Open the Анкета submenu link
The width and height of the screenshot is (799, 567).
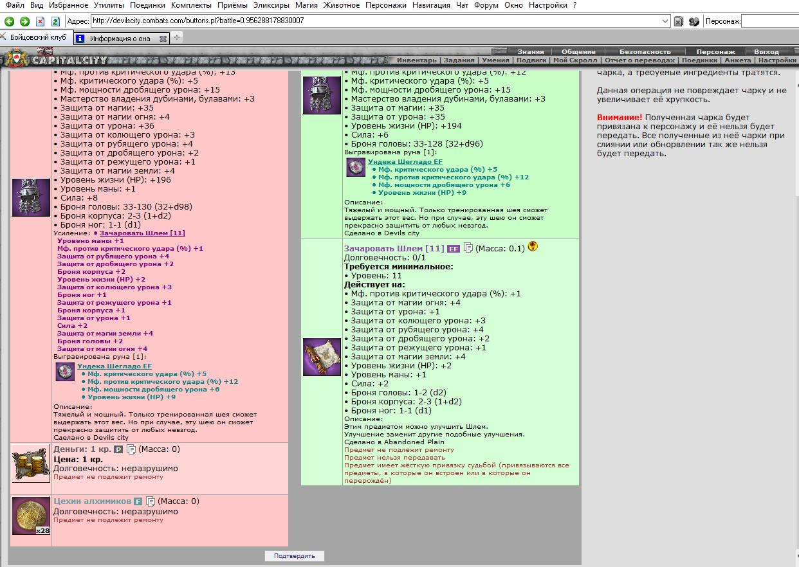(x=737, y=60)
